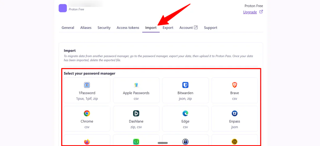Screen dimensions: 320x146
Task: Choose 1Password as the import source
Action: pyautogui.click(x=87, y=90)
